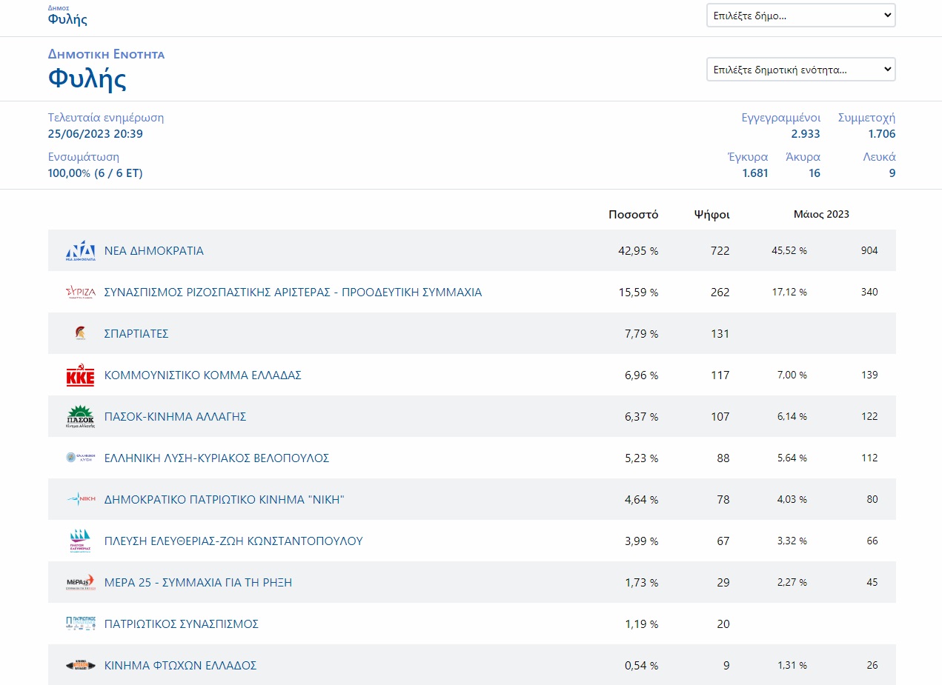This screenshot has height=685, width=942.
Task: Click the Ποσοστό column header
Action: pos(633,215)
